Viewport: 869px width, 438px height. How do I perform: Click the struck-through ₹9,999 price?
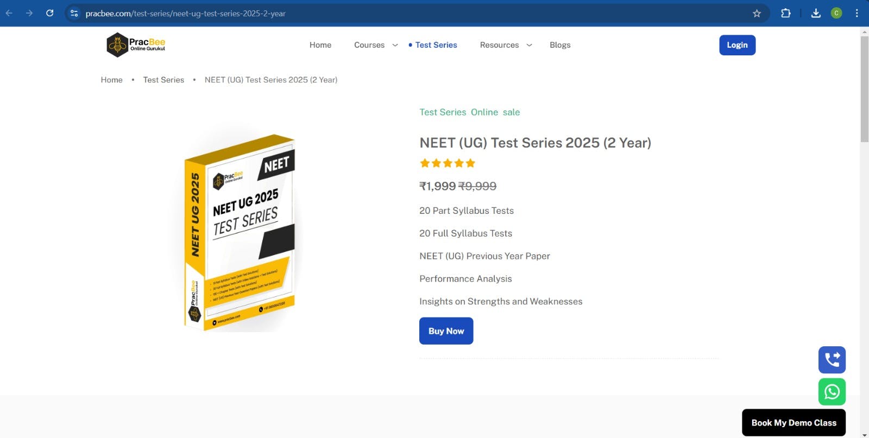pos(477,186)
